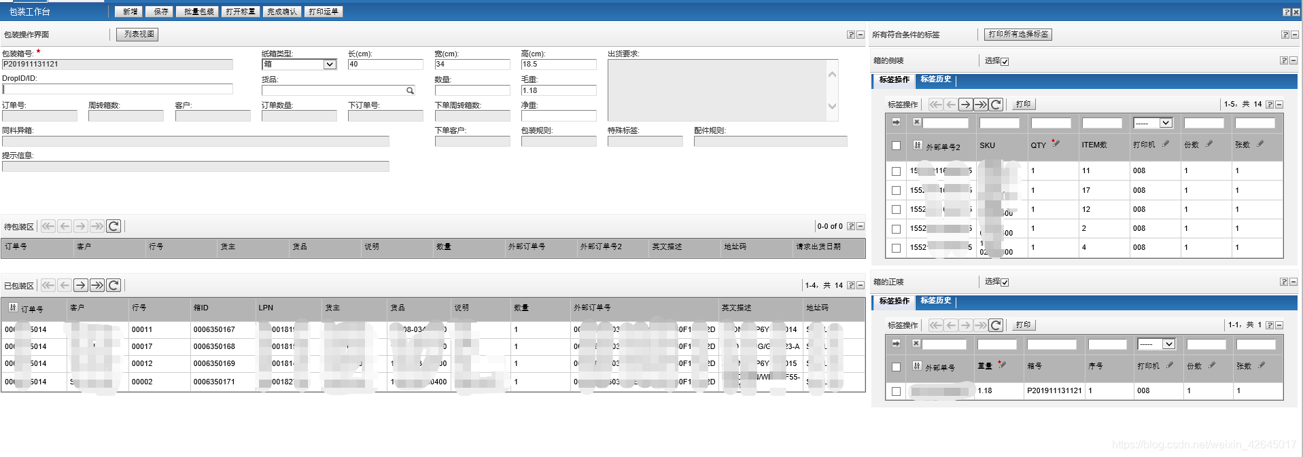
Task: Switch to 列表视图 list view
Action: click(x=138, y=34)
